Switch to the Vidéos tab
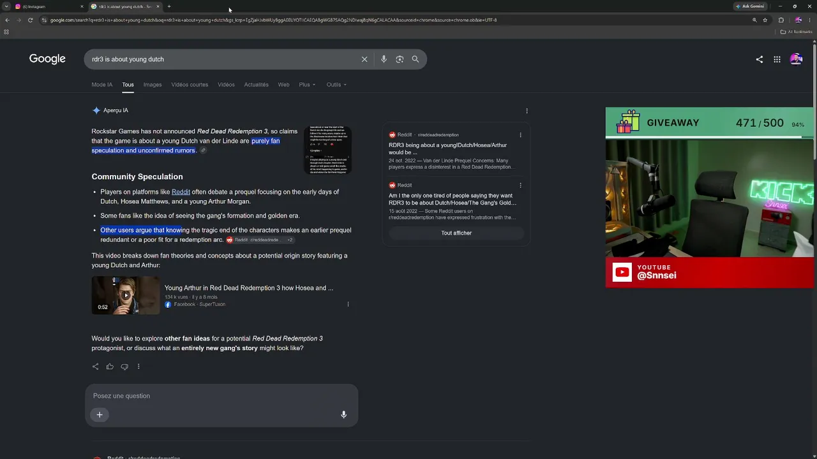This screenshot has height=459, width=817. (x=226, y=85)
